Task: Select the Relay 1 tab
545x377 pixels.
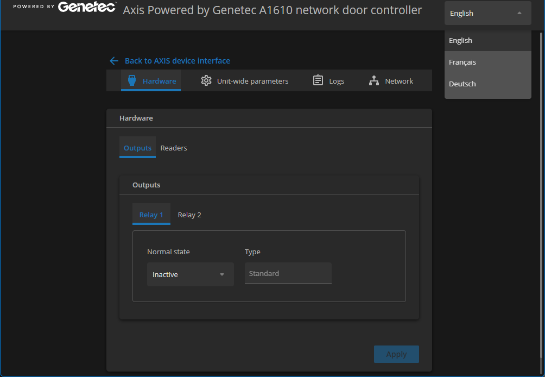Action: pyautogui.click(x=151, y=215)
